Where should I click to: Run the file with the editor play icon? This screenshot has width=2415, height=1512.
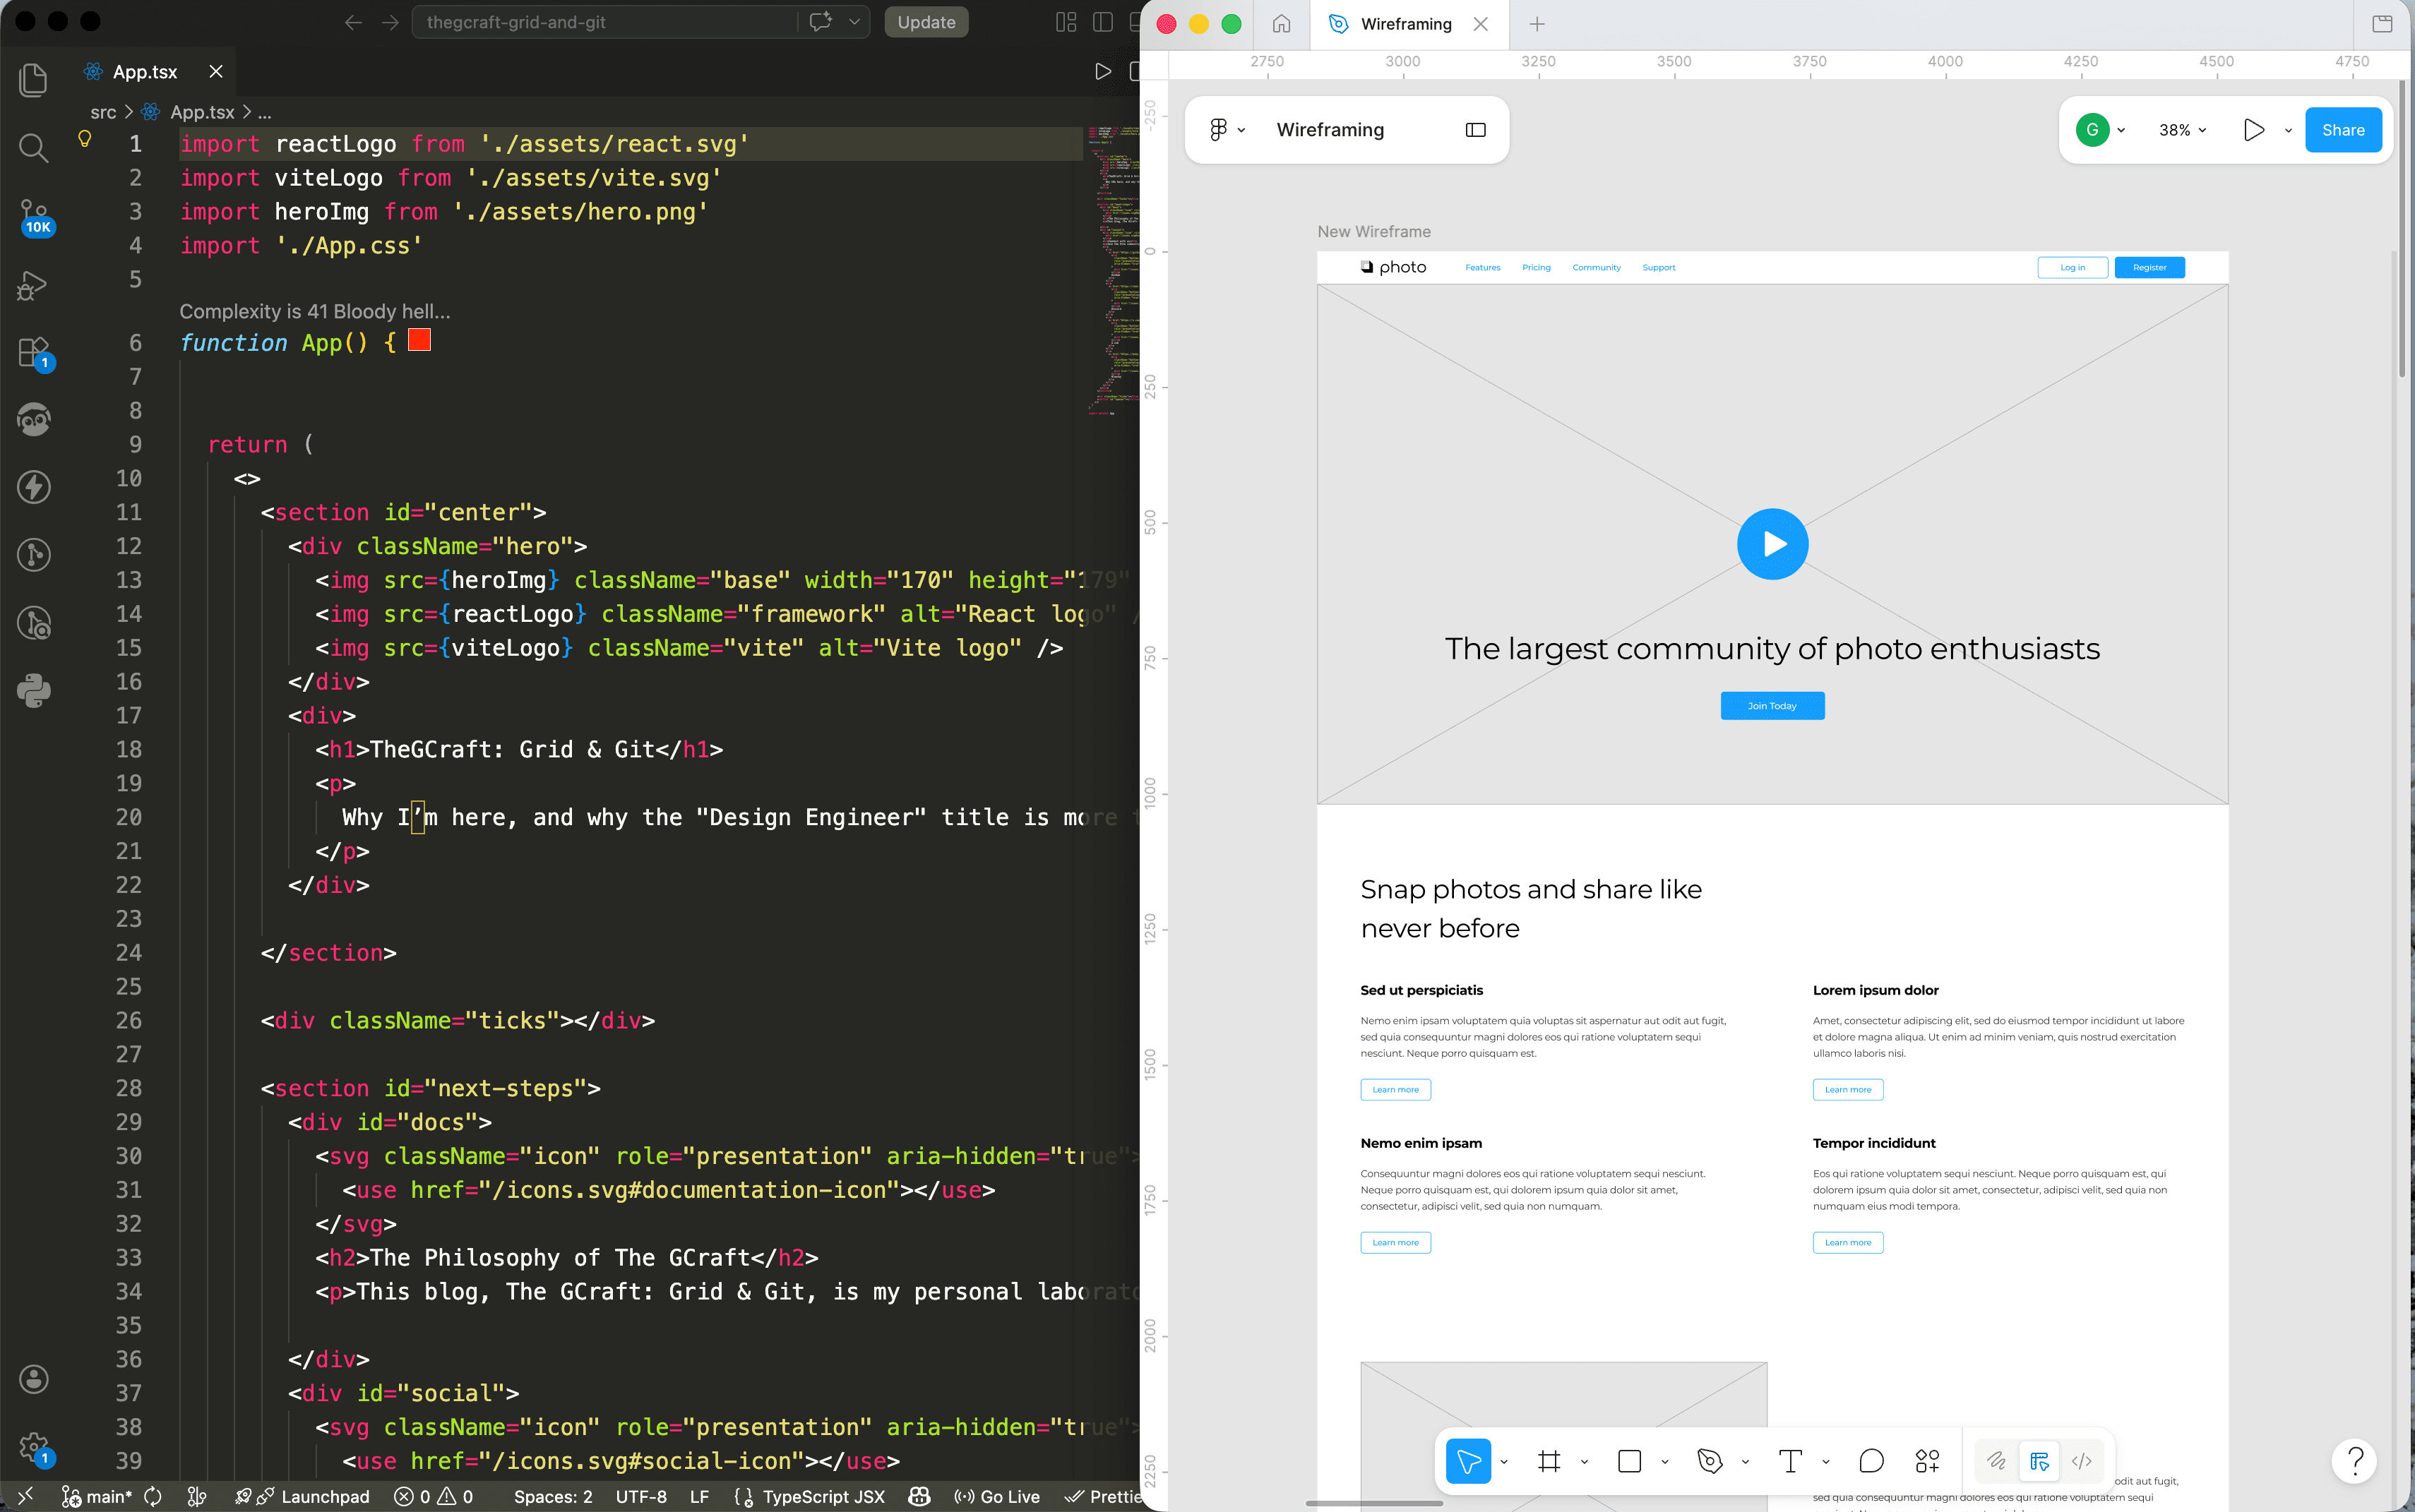tap(1102, 72)
